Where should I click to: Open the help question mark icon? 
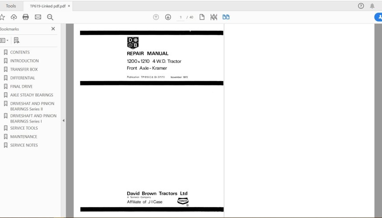[361, 6]
